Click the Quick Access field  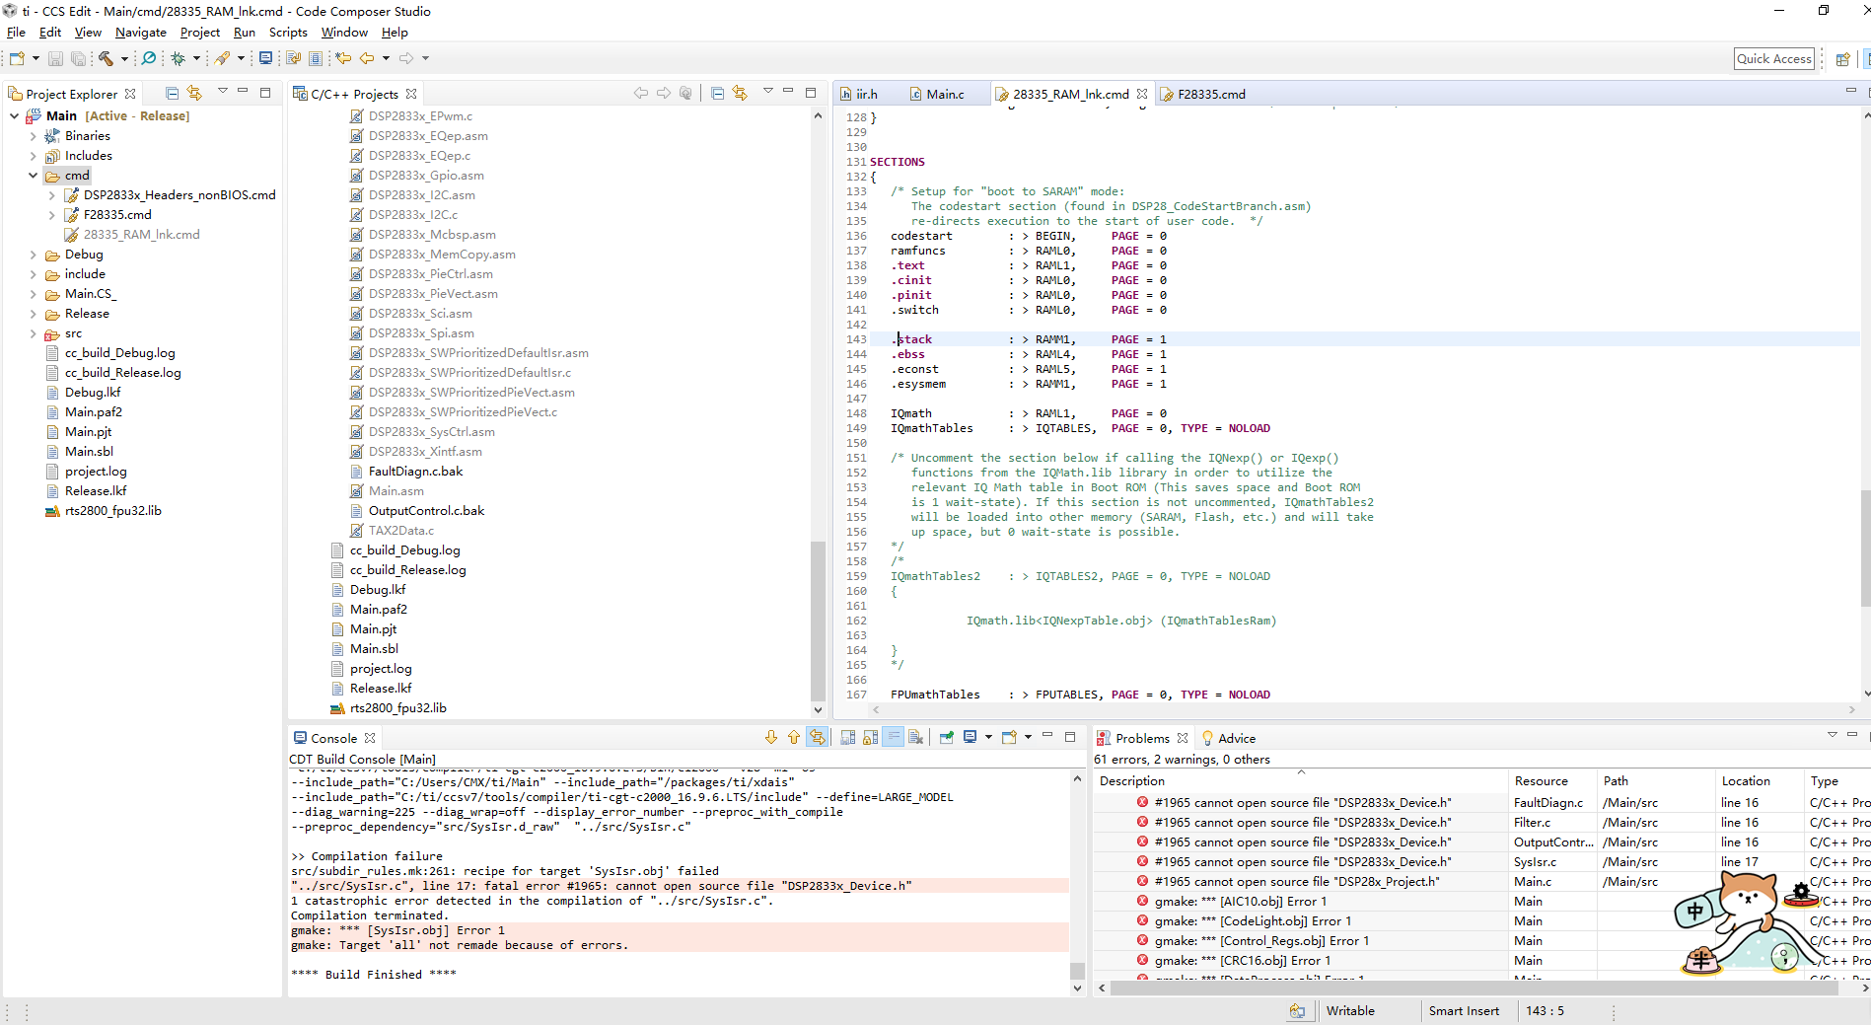click(x=1773, y=59)
